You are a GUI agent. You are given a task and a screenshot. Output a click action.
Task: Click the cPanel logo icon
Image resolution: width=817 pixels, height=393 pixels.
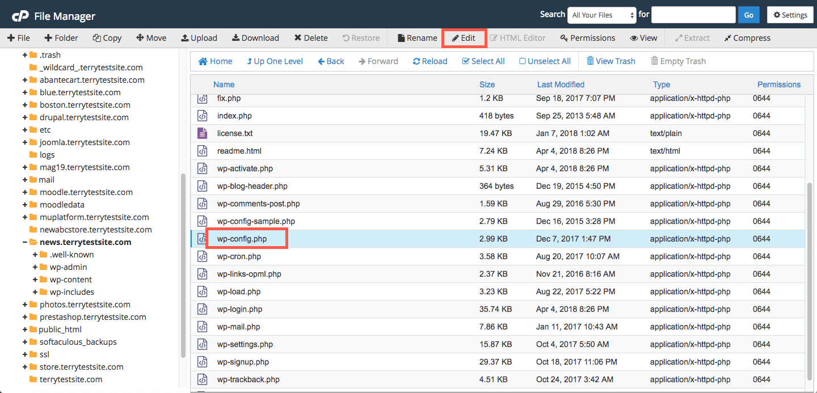(x=20, y=15)
